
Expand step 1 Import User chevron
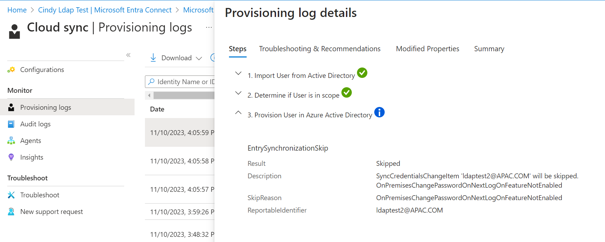click(238, 73)
